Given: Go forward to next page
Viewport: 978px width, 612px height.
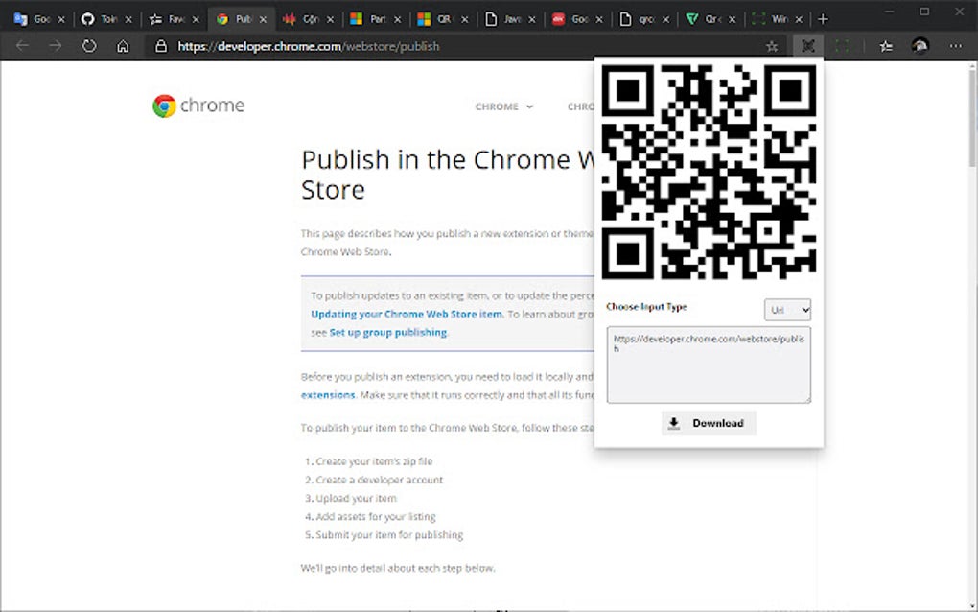Looking at the screenshot, I should (x=56, y=46).
